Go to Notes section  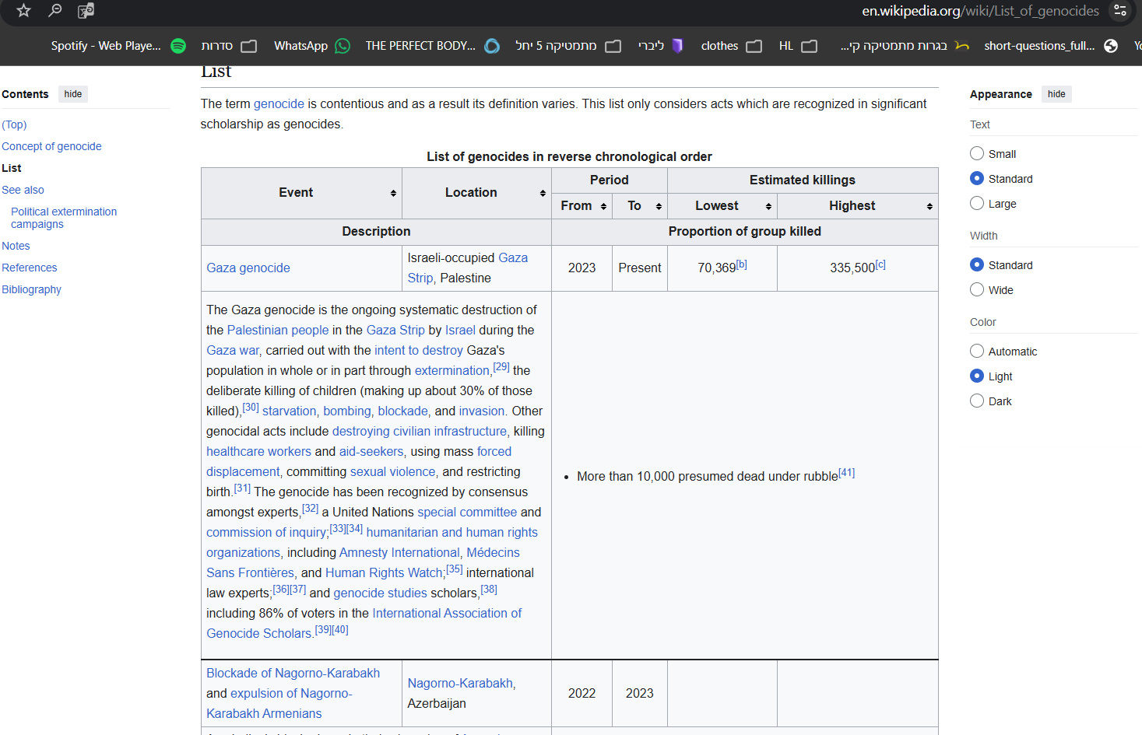[x=16, y=246]
